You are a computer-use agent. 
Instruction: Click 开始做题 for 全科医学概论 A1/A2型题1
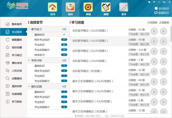point(134,34)
